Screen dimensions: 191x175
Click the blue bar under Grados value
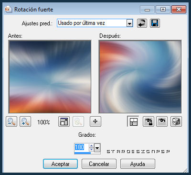coord(83,153)
